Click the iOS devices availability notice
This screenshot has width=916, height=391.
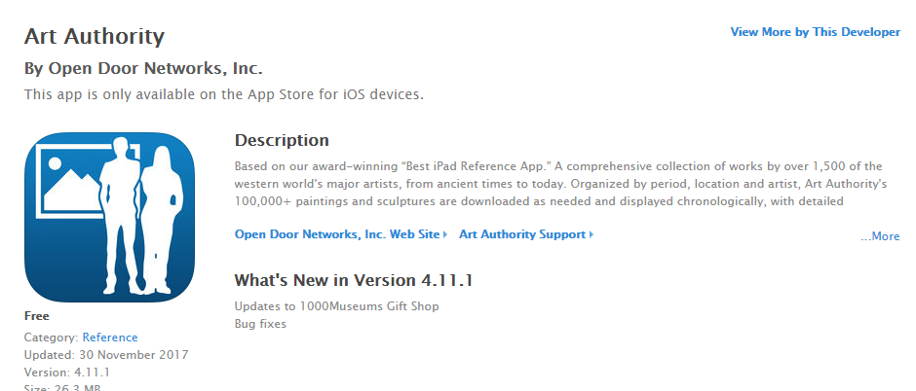224,94
